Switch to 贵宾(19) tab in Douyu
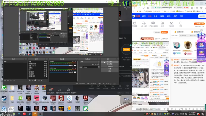The width and height of the screenshot is (206, 116). pyautogui.click(x=192, y=36)
